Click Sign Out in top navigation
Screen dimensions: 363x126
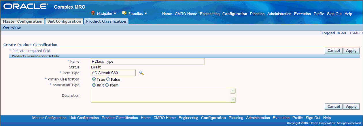coord(334,14)
